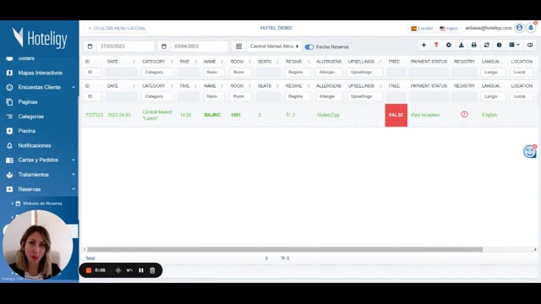Click the Categorias list icon
Viewport: 541px width, 304px height.
[9, 117]
